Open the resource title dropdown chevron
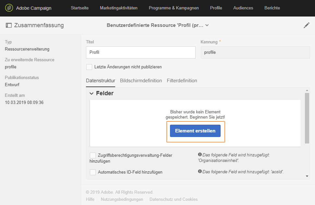Image resolution: width=315 pixels, height=205 pixels. point(207,25)
